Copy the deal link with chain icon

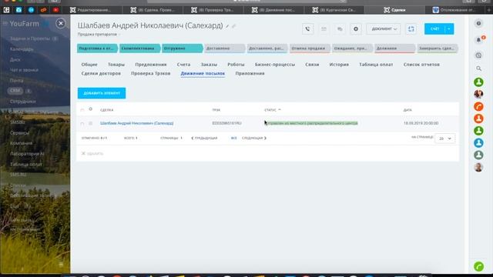click(x=234, y=26)
